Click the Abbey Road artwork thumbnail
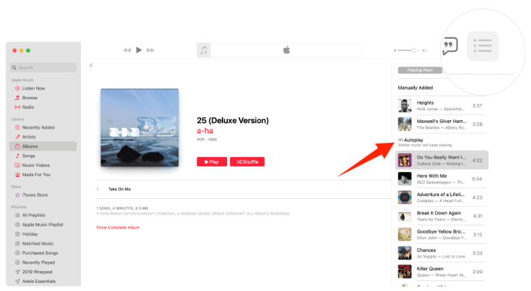 coord(404,124)
